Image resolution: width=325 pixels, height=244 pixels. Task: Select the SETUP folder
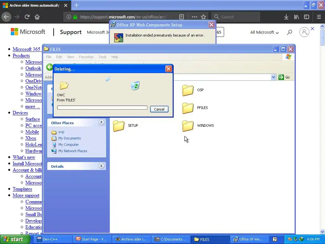coord(125,126)
